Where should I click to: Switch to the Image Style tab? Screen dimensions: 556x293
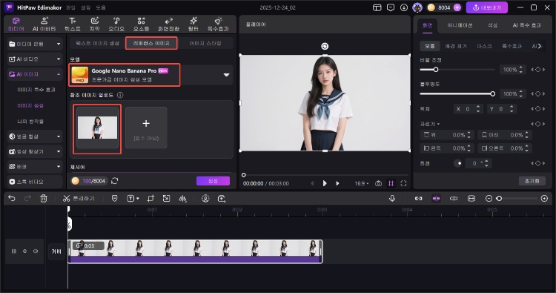pos(205,43)
